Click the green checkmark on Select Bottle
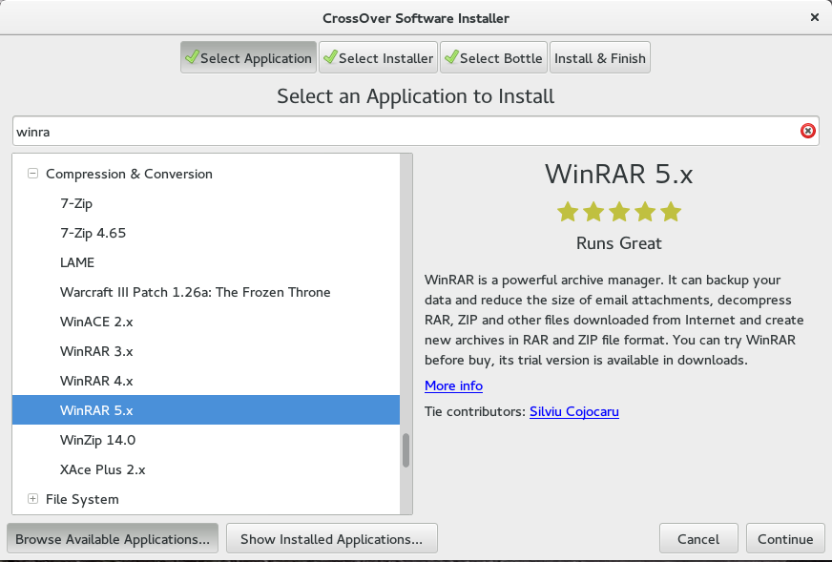The image size is (832, 562). pyautogui.click(x=451, y=57)
